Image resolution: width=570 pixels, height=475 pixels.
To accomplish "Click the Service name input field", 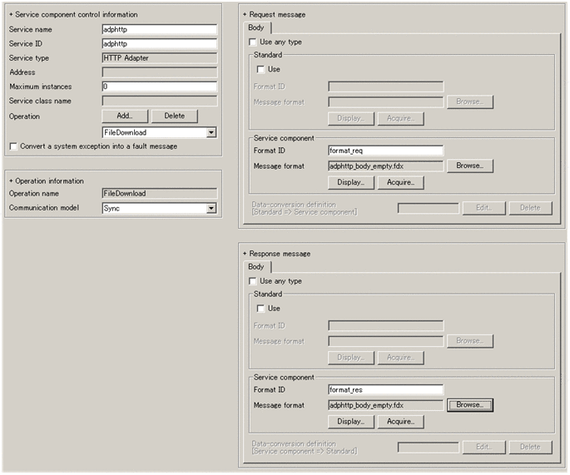I will coord(158,29).
